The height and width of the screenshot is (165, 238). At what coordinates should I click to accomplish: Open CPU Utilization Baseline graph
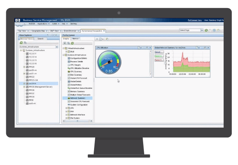pos(78,68)
